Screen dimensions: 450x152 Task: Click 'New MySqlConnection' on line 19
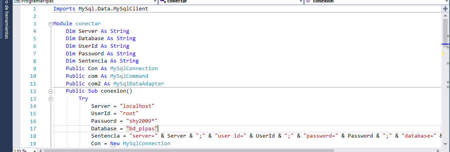click(140, 144)
